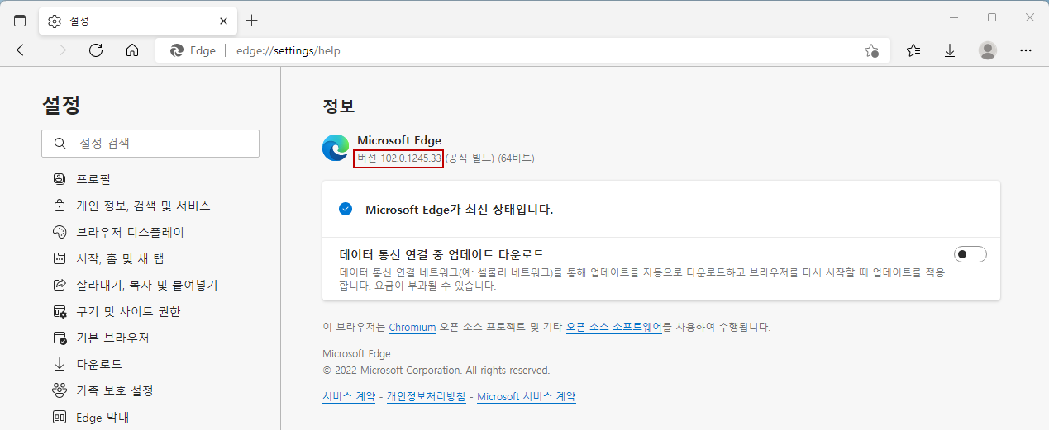Screen dimensions: 1049x430
Task: Open the 서비스 계약 link
Action: click(x=350, y=396)
